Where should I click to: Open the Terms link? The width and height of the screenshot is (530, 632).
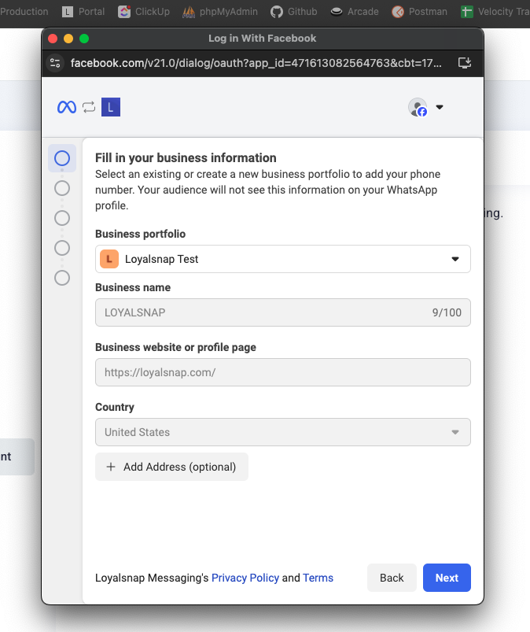[x=318, y=578]
